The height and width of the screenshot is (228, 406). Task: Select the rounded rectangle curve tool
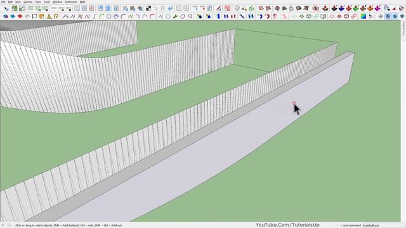pos(108,16)
